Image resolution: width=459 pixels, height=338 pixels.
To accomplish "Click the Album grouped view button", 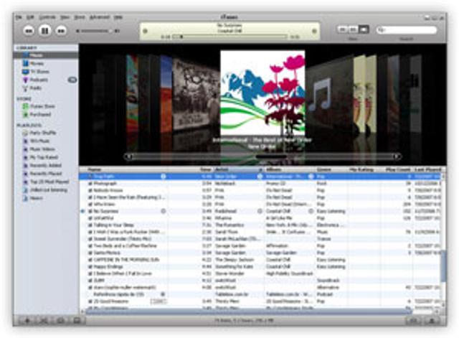I will point(353,29).
